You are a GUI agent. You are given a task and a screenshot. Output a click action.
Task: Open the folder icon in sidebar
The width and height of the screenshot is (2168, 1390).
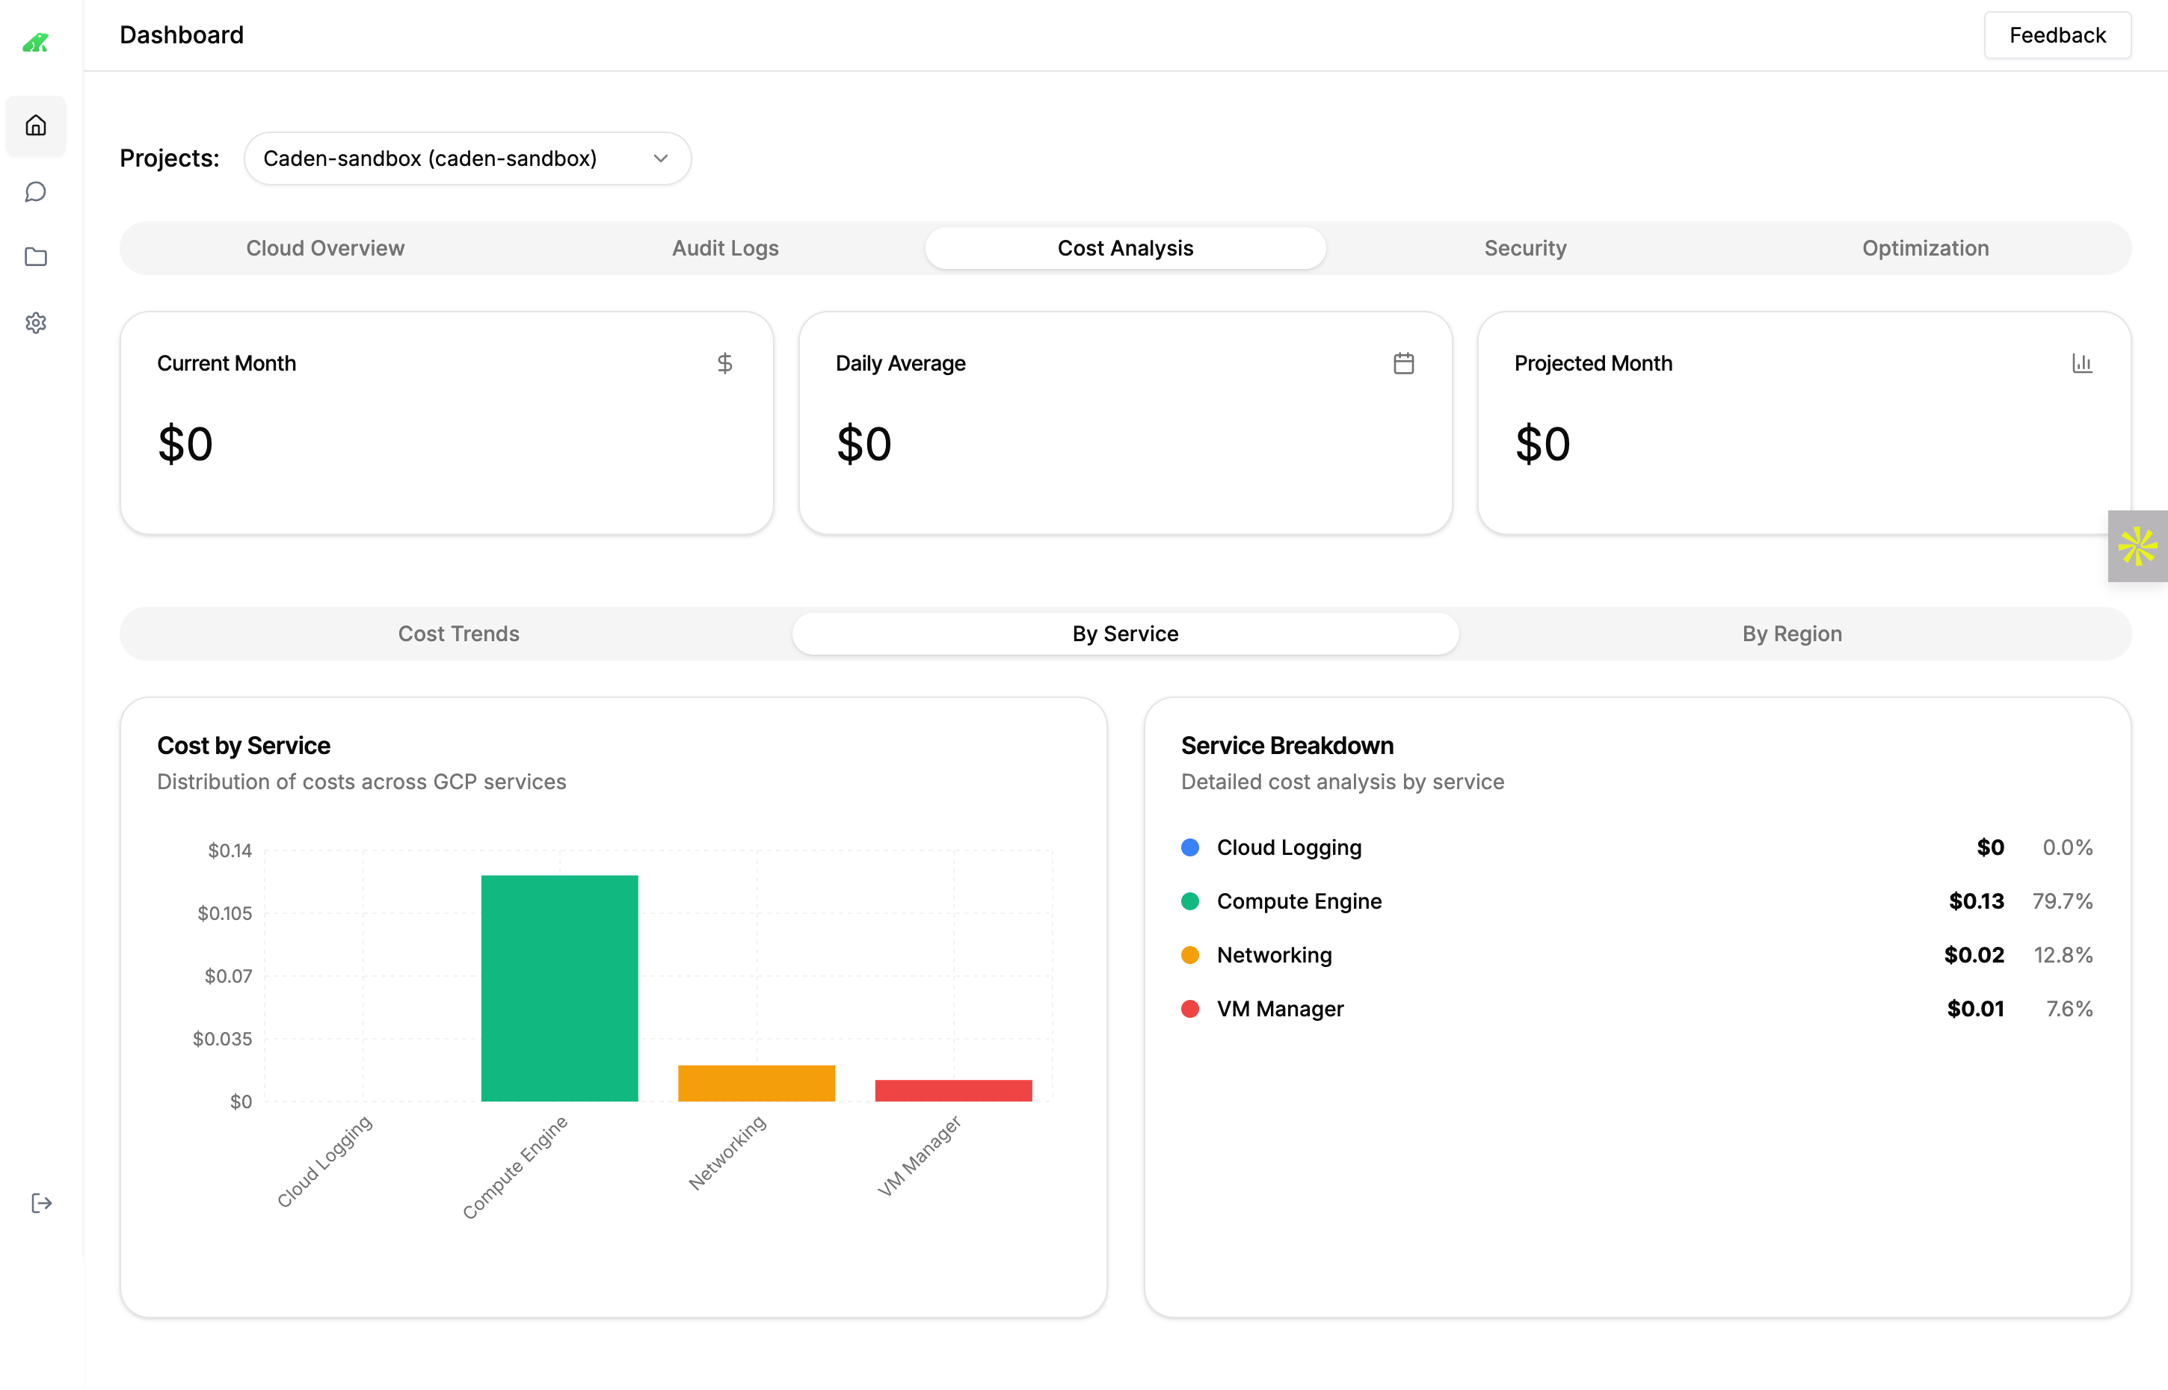[x=35, y=257]
